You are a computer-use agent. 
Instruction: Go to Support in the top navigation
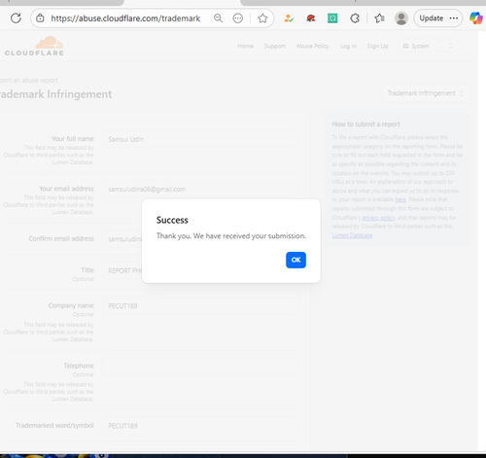(x=275, y=46)
